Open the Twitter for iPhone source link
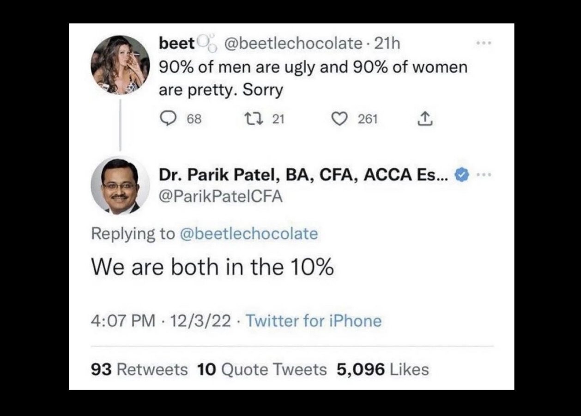 coord(314,321)
